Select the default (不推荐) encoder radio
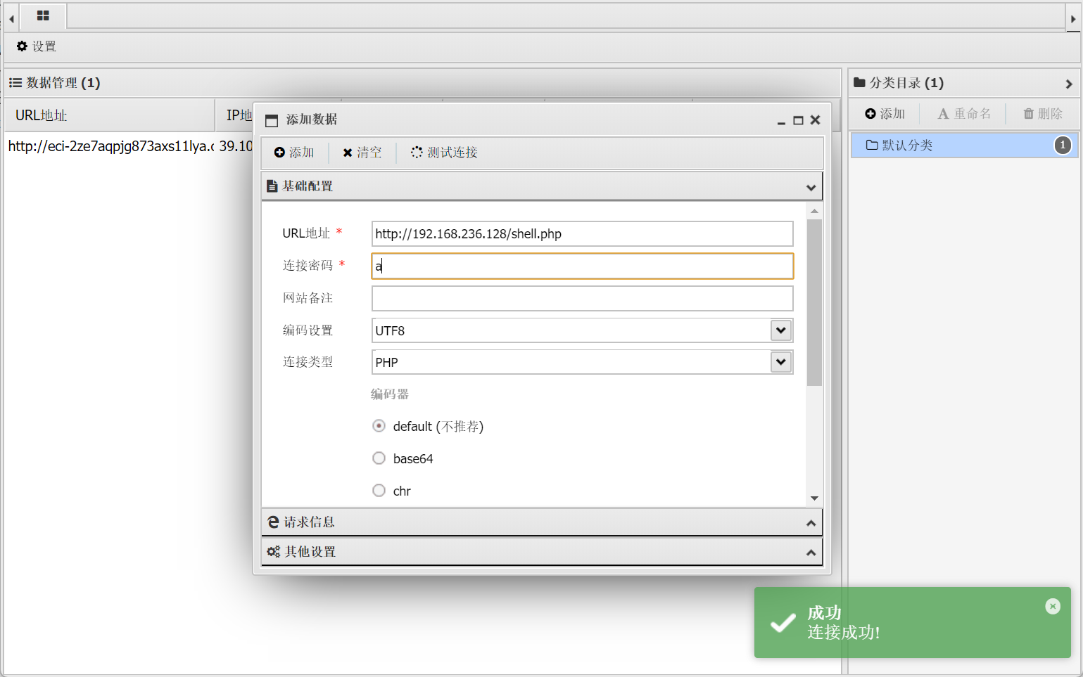 tap(379, 426)
